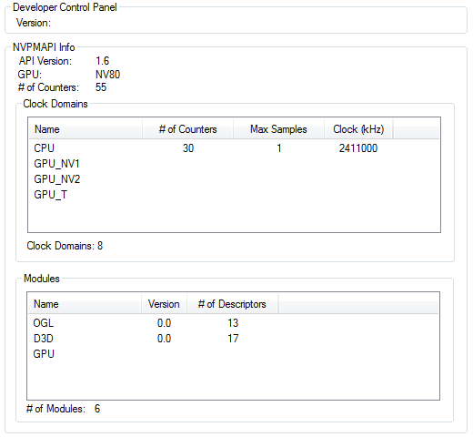Click the D3D version value 0.0
Viewport: 473px width, 437px height.
tap(164, 339)
